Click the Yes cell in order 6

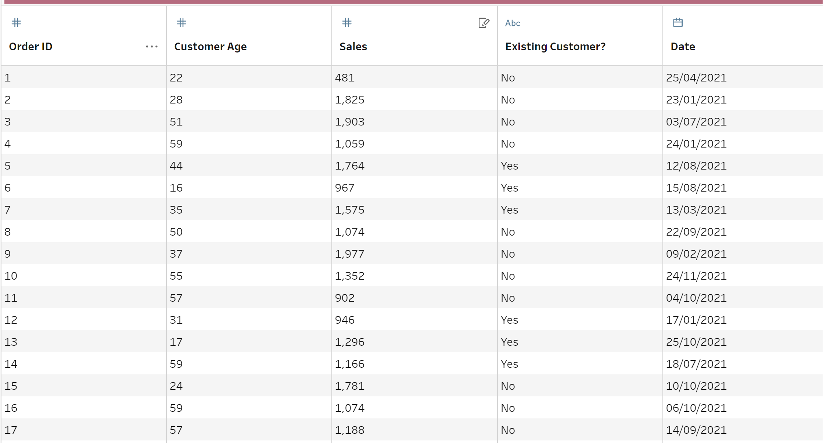pos(509,188)
